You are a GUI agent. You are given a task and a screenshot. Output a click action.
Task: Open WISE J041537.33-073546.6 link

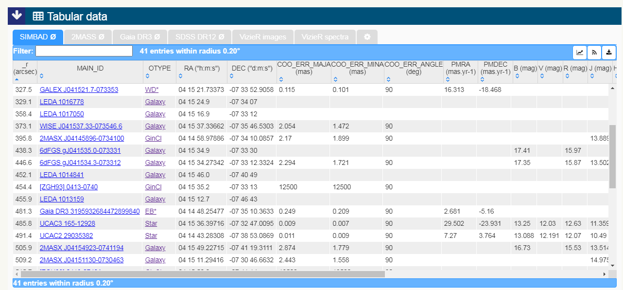pyautogui.click(x=81, y=126)
